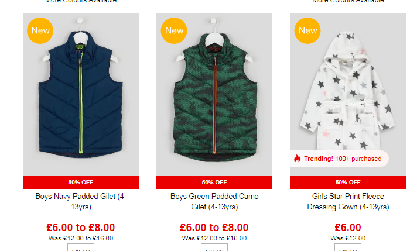The height and width of the screenshot is (251, 417).
Task: Click Boys Green Padded Camo Gilet title
Action: click(x=214, y=201)
